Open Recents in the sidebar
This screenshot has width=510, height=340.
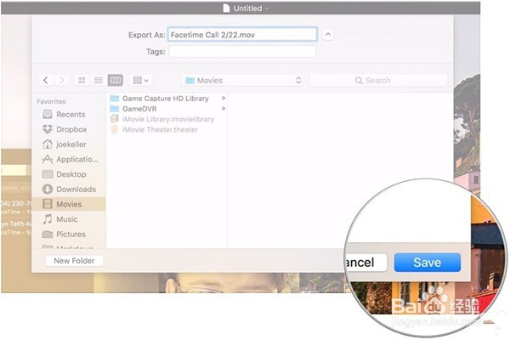tap(71, 114)
